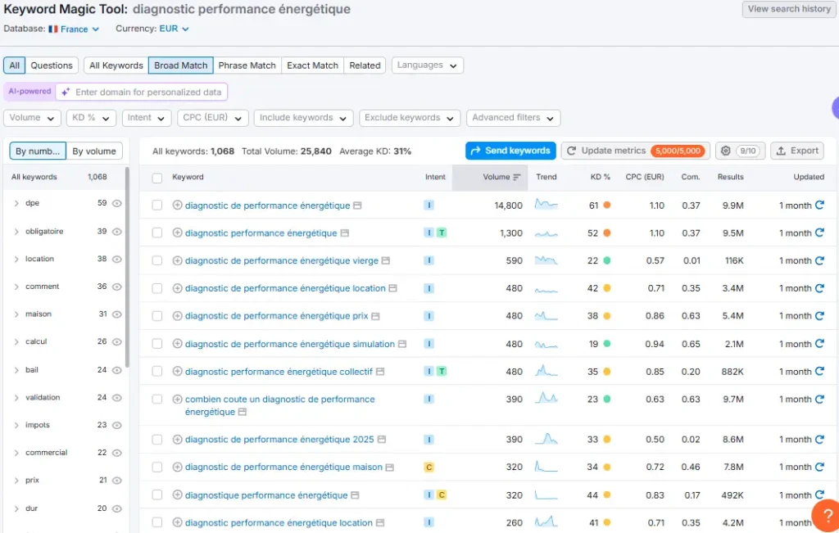This screenshot has height=533, width=839.
Task: Hide the "dpe" group using its eye icon
Action: [119, 202]
